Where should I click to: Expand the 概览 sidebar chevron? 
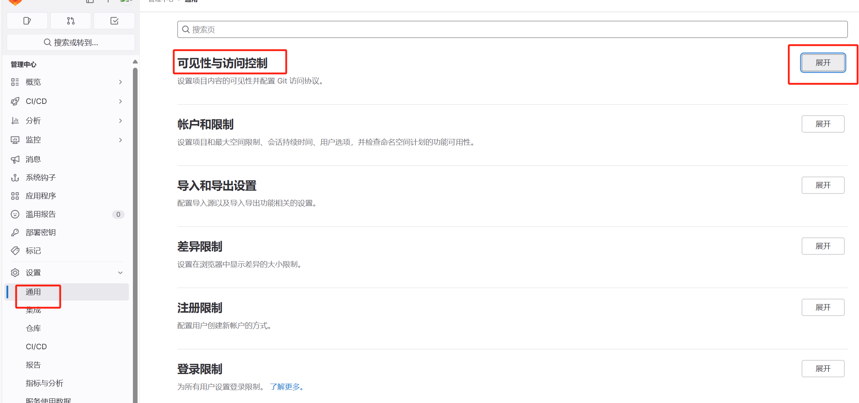tap(120, 82)
